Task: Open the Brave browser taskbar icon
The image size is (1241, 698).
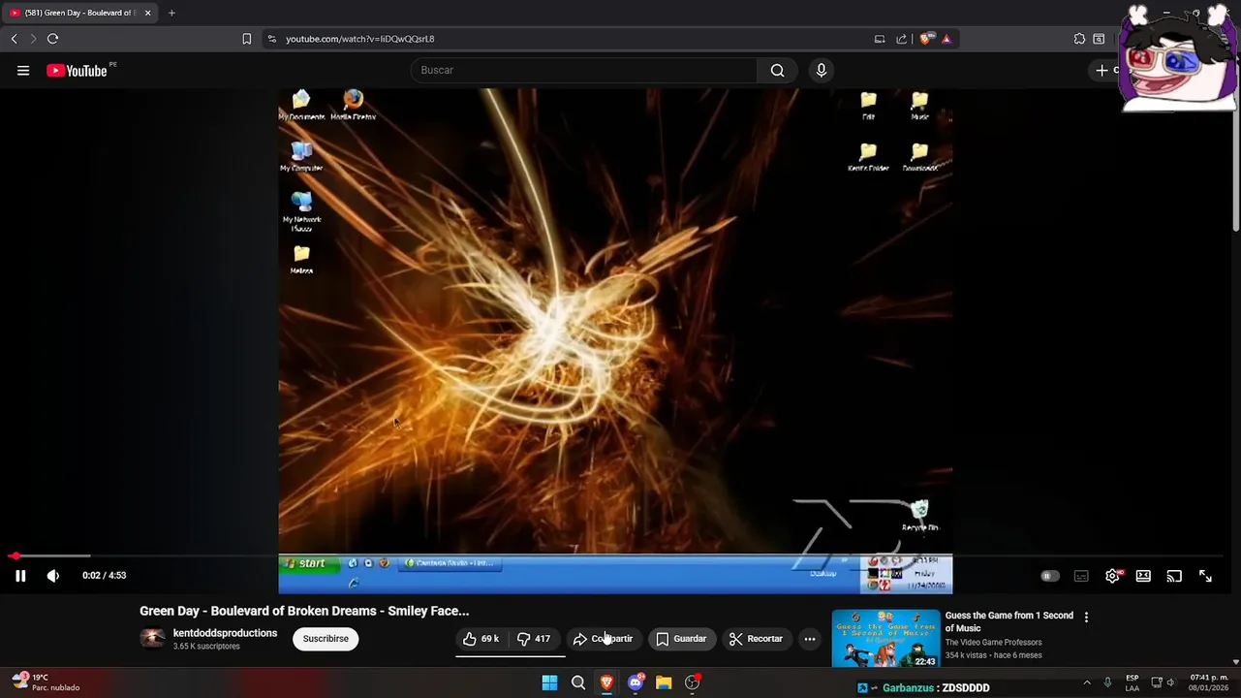Action: tap(606, 682)
